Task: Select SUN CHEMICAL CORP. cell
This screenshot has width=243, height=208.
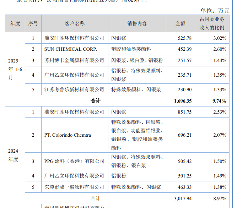Action: pyautogui.click(x=75, y=49)
